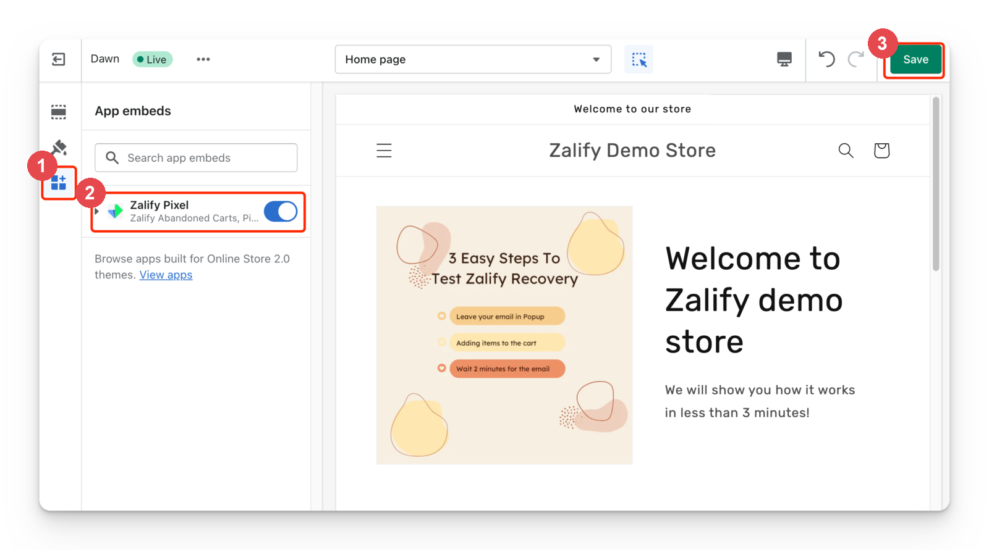989x550 pixels.
Task: Click the 'less than 3 minutes' description text
Action: (x=760, y=401)
